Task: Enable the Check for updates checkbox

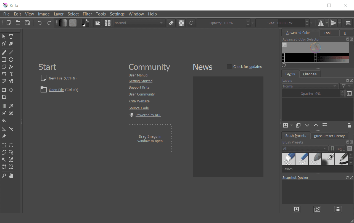Action: (229, 67)
